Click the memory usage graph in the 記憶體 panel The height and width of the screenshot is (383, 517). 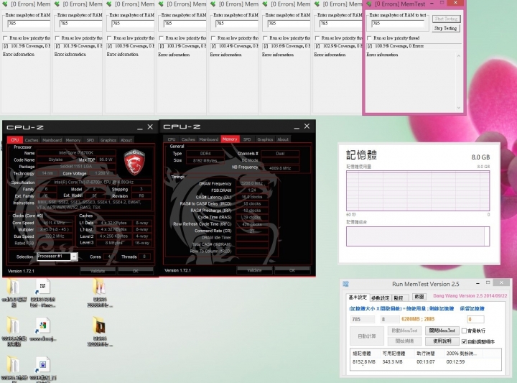[418, 190]
